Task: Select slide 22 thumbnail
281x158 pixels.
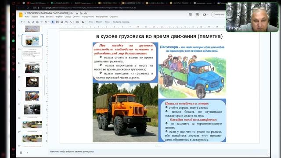Action: (32, 40)
